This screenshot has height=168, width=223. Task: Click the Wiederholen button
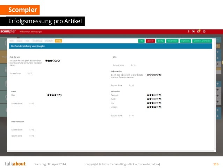[x=172, y=41]
